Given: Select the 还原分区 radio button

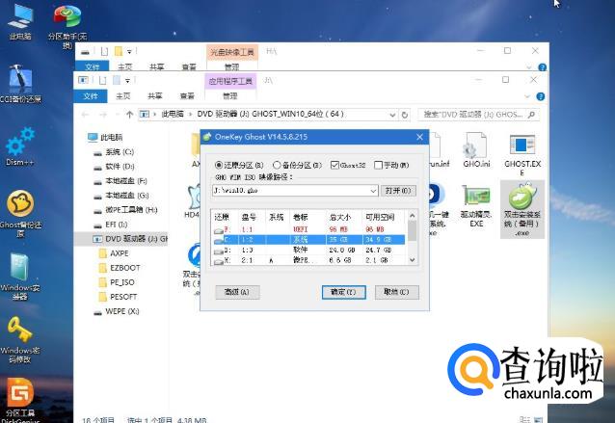Looking at the screenshot, I should 219,165.
